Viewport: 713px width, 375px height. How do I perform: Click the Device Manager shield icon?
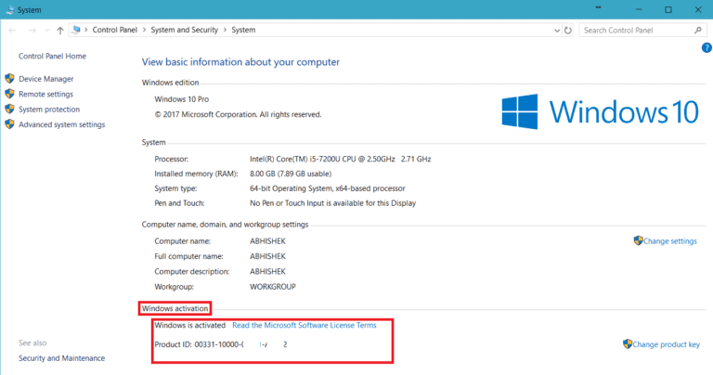pos(9,79)
